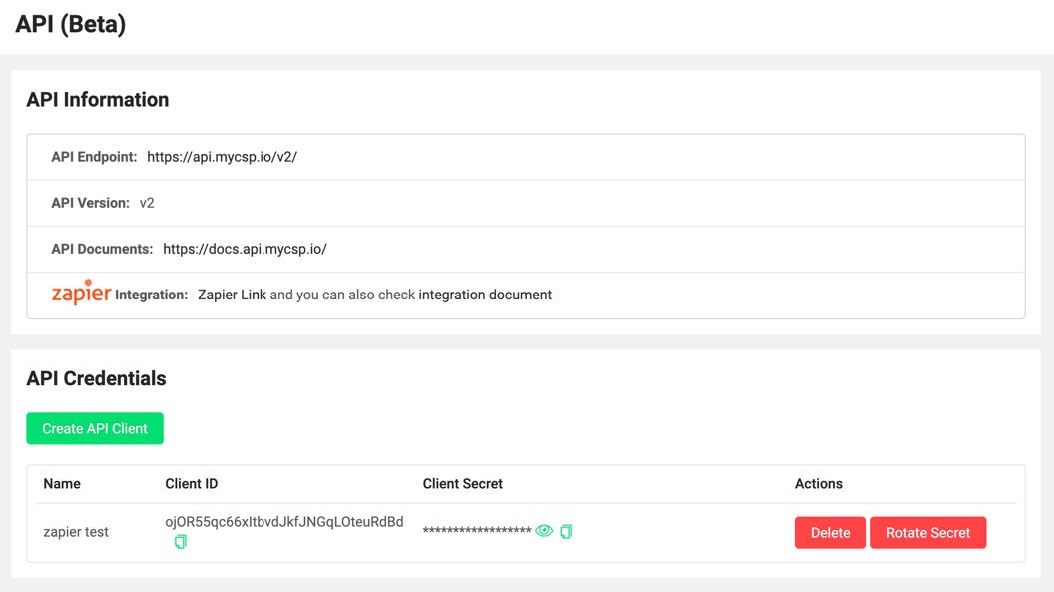Delete the zapier test API client
Screen dimensions: 1054x592
pyautogui.click(x=830, y=532)
